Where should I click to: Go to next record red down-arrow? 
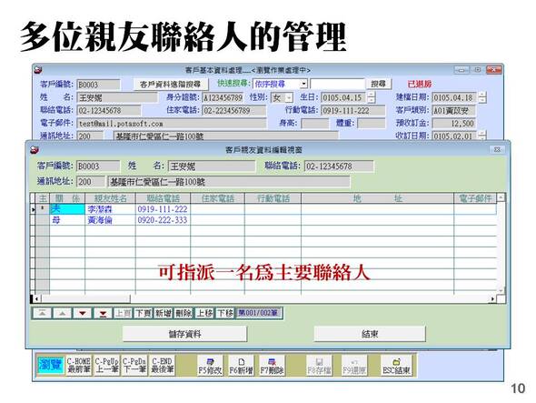(x=83, y=313)
